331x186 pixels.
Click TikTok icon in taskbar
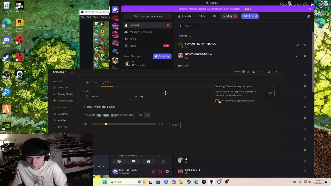click(204, 182)
